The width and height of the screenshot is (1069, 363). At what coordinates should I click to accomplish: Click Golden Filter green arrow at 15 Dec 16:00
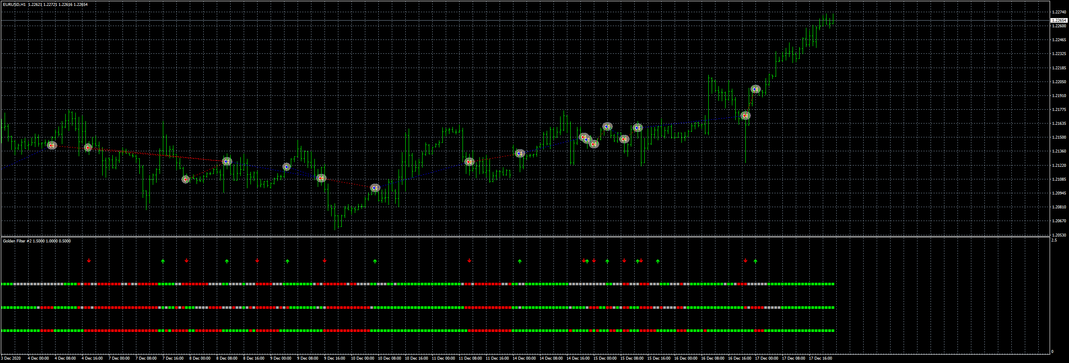(658, 261)
